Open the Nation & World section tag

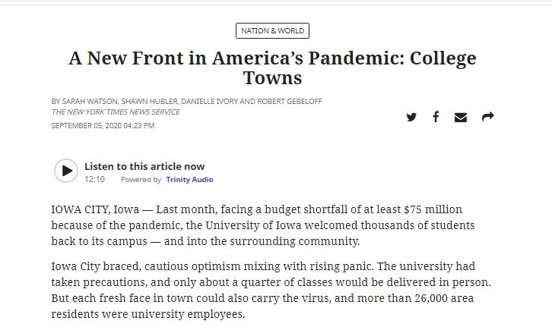coord(272,31)
